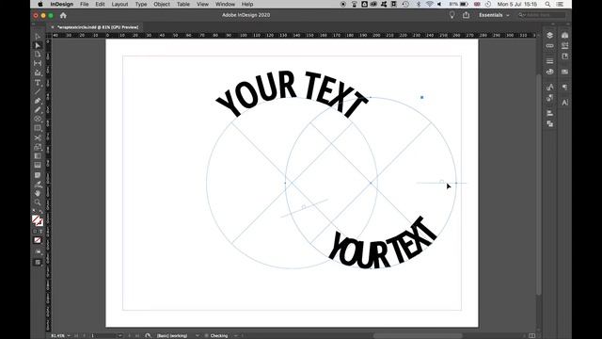Open the View menu

pos(202,4)
